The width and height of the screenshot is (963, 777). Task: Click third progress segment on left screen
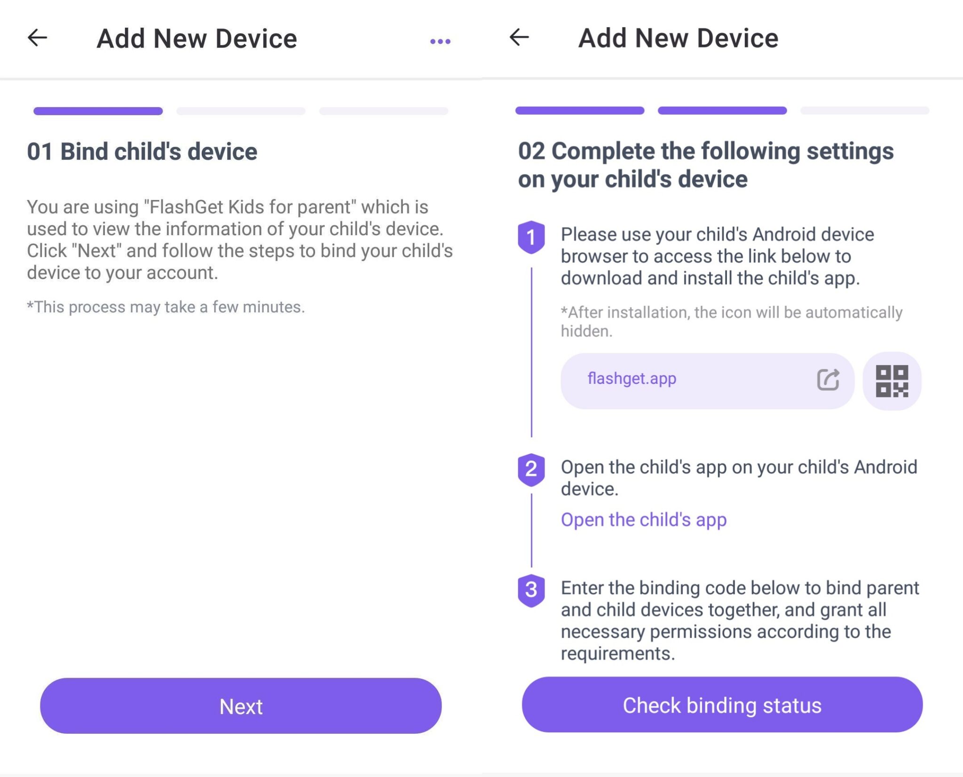(384, 111)
